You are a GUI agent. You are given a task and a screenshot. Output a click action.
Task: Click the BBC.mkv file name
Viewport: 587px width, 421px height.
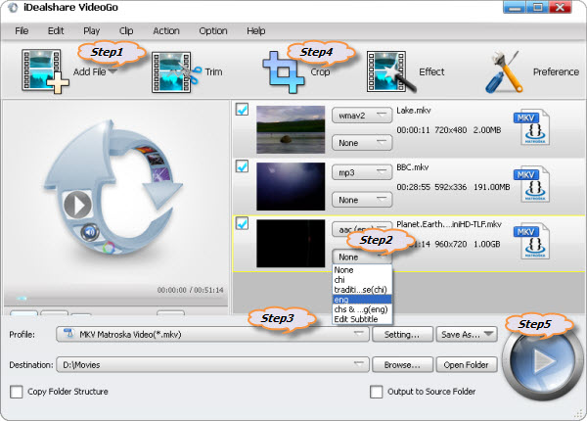pos(413,167)
